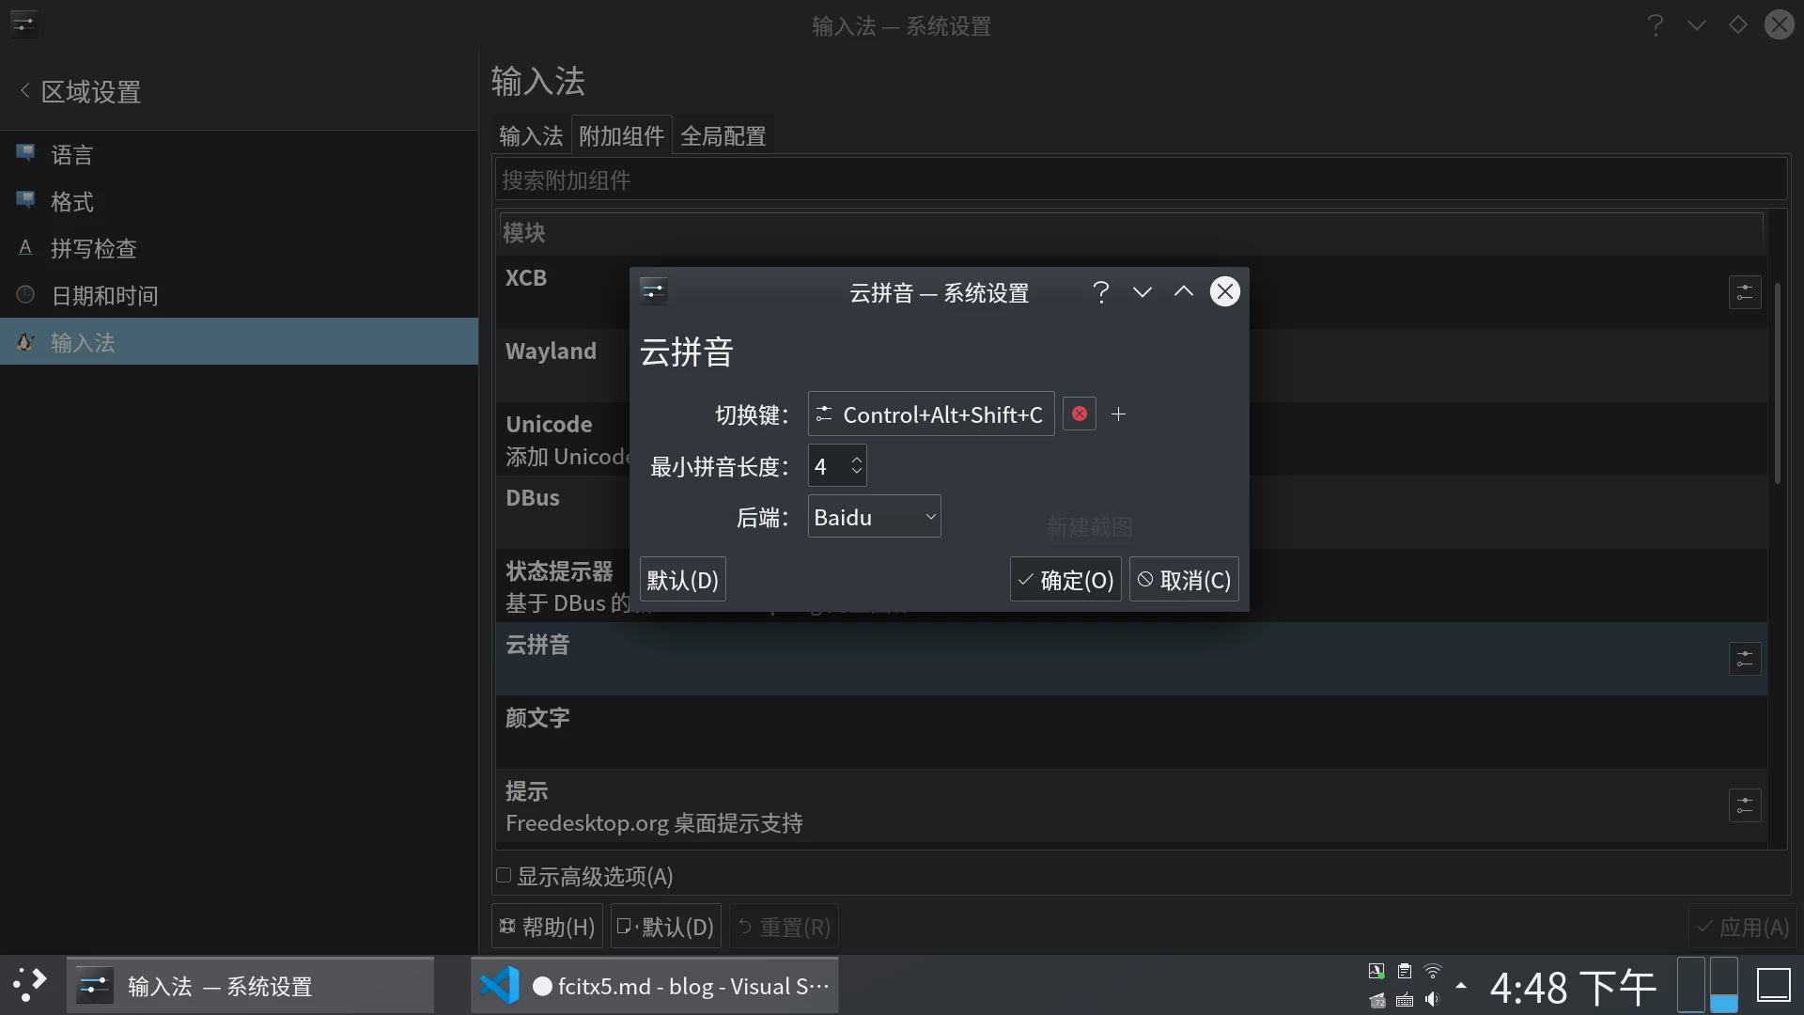
Task: Focus the 搜索附加组件 search field
Action: 1141,180
